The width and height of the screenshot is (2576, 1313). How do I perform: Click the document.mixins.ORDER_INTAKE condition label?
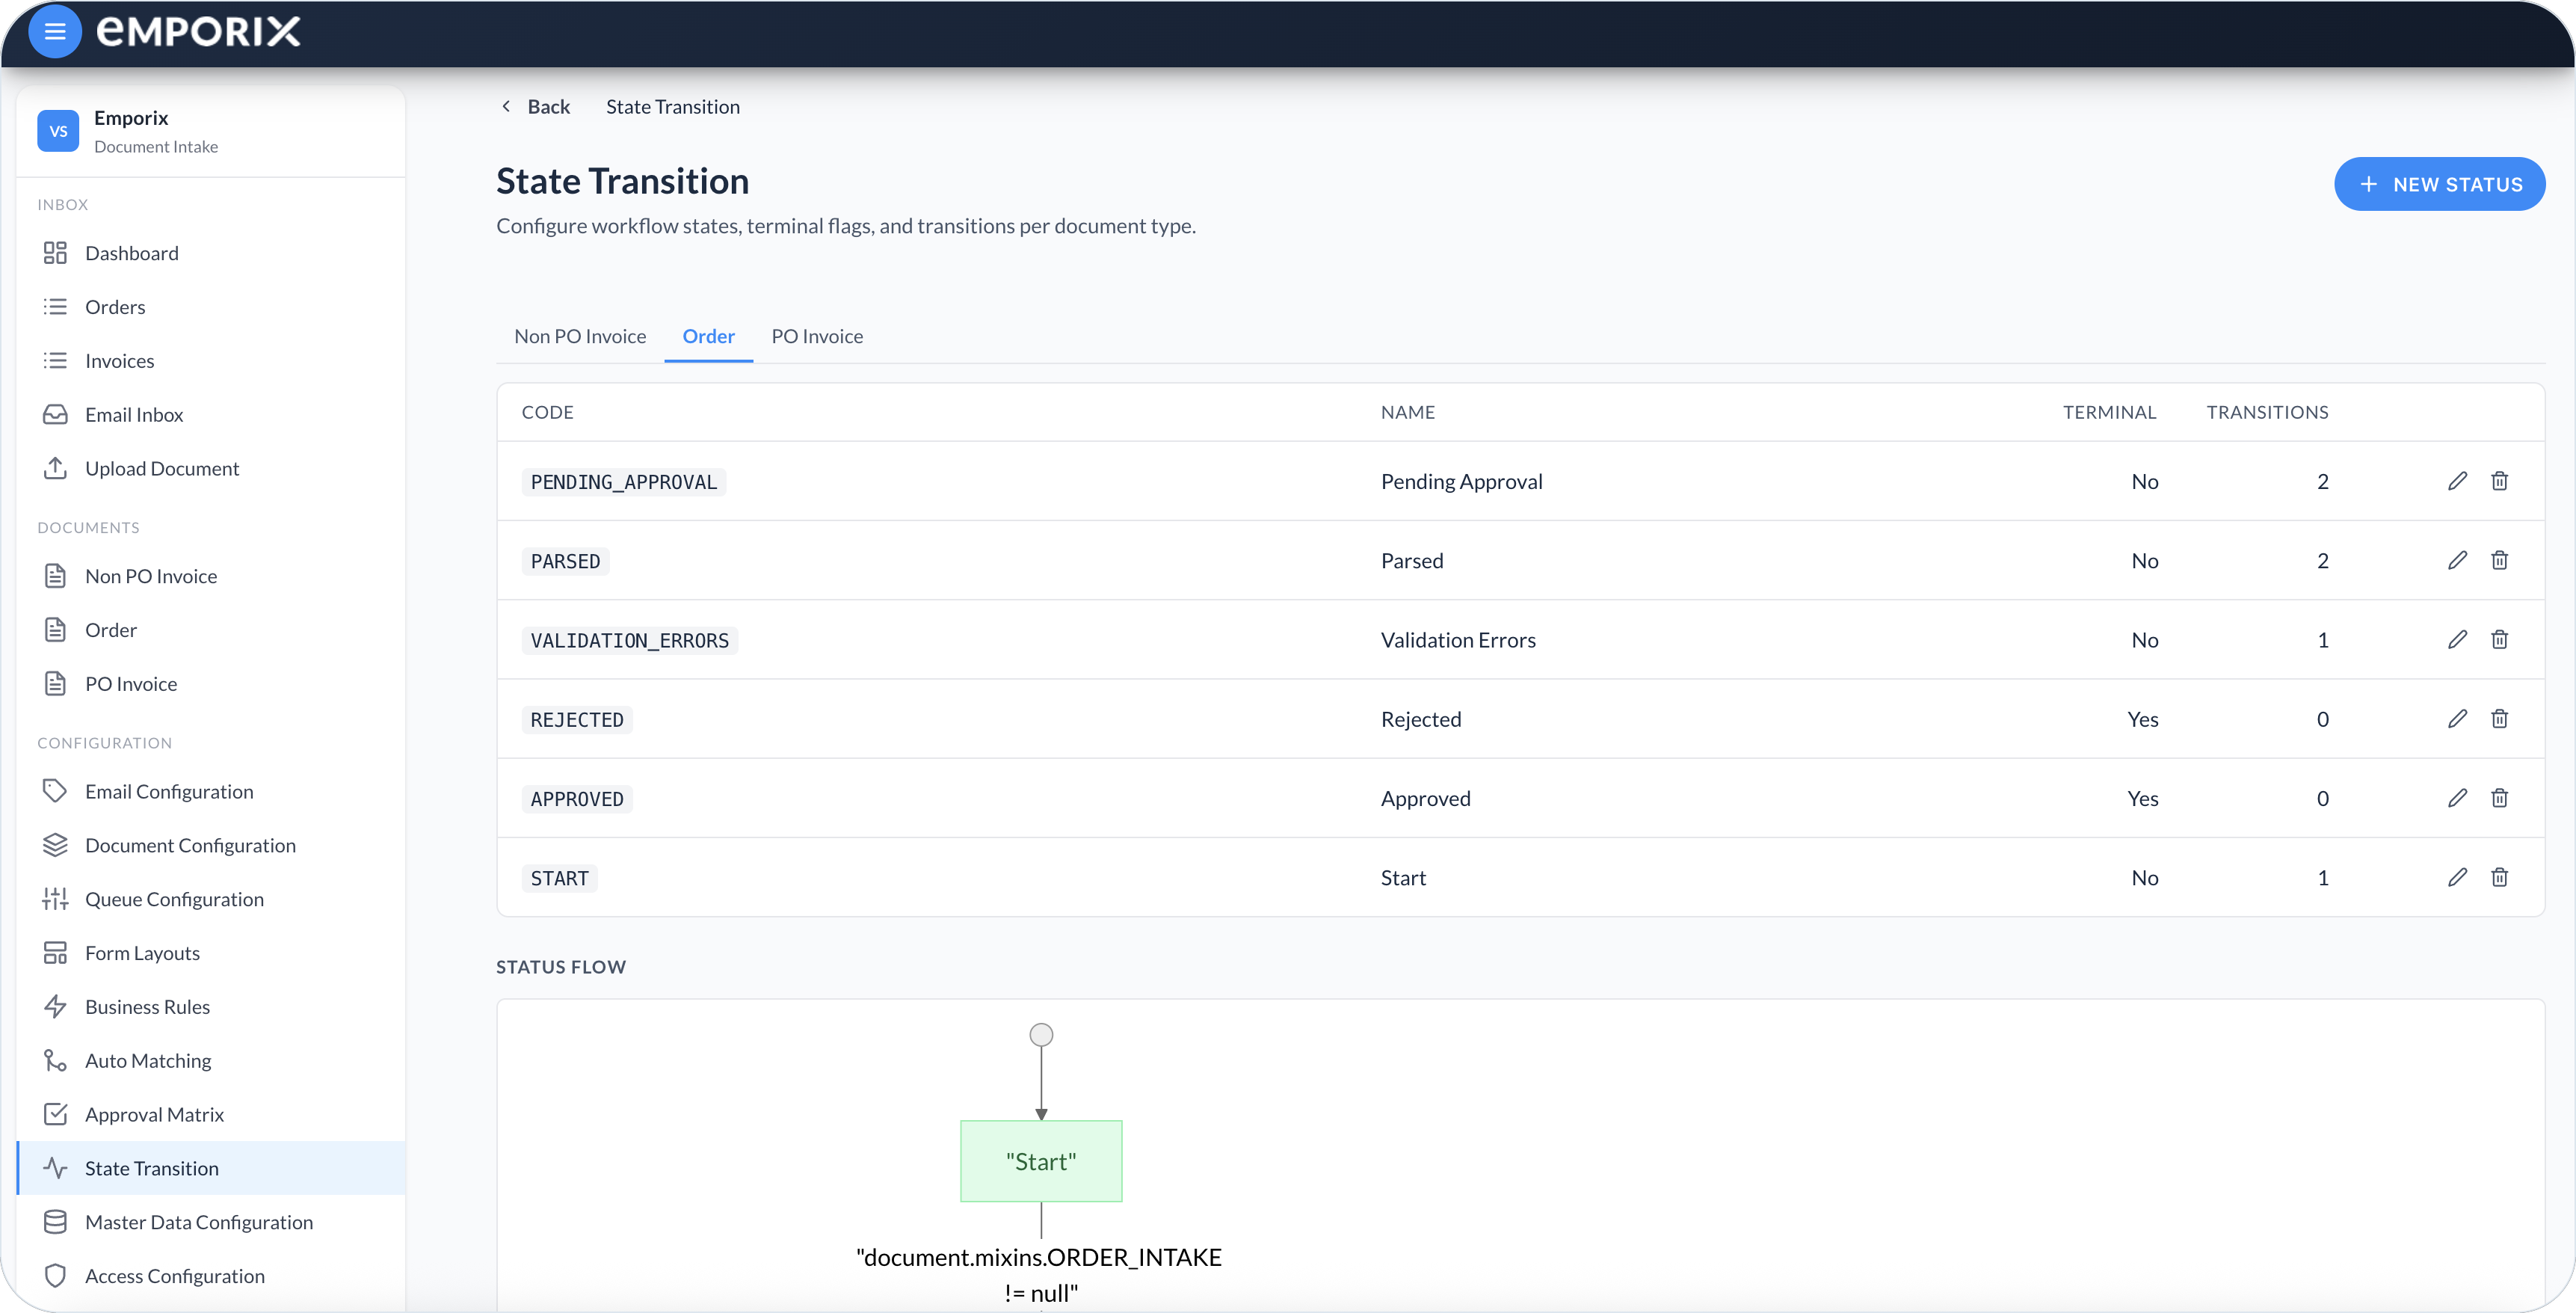pyautogui.click(x=1039, y=1274)
